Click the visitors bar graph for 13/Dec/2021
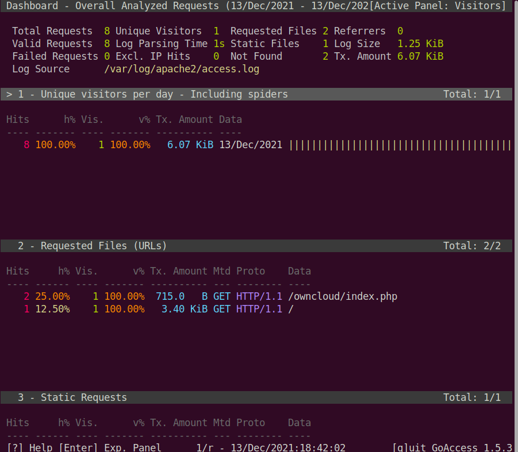The width and height of the screenshot is (518, 452). tap(400, 145)
